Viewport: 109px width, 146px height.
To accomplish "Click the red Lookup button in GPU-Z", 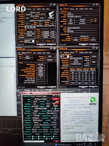I will pyautogui.click(x=55, y=99).
